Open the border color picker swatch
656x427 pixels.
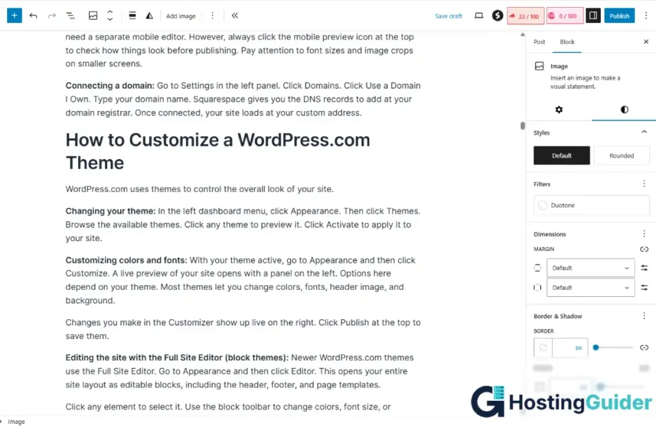click(x=543, y=347)
